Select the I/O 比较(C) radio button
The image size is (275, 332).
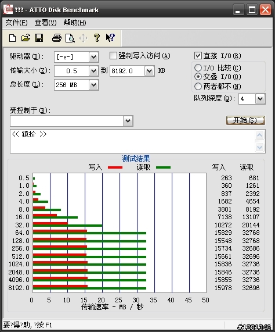click(198, 68)
